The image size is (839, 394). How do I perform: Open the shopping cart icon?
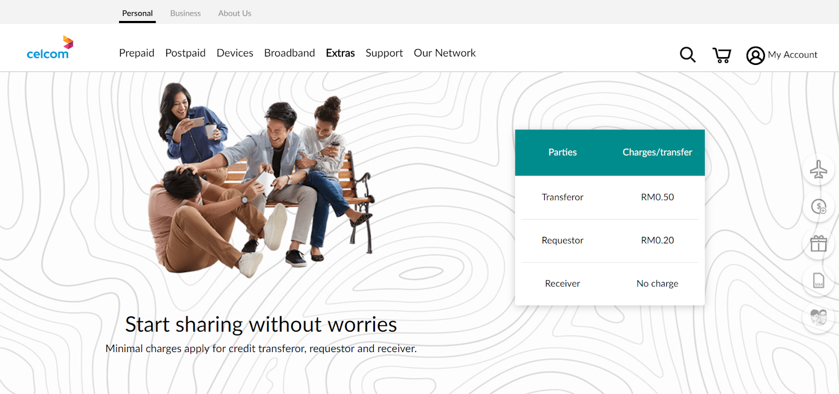(722, 55)
